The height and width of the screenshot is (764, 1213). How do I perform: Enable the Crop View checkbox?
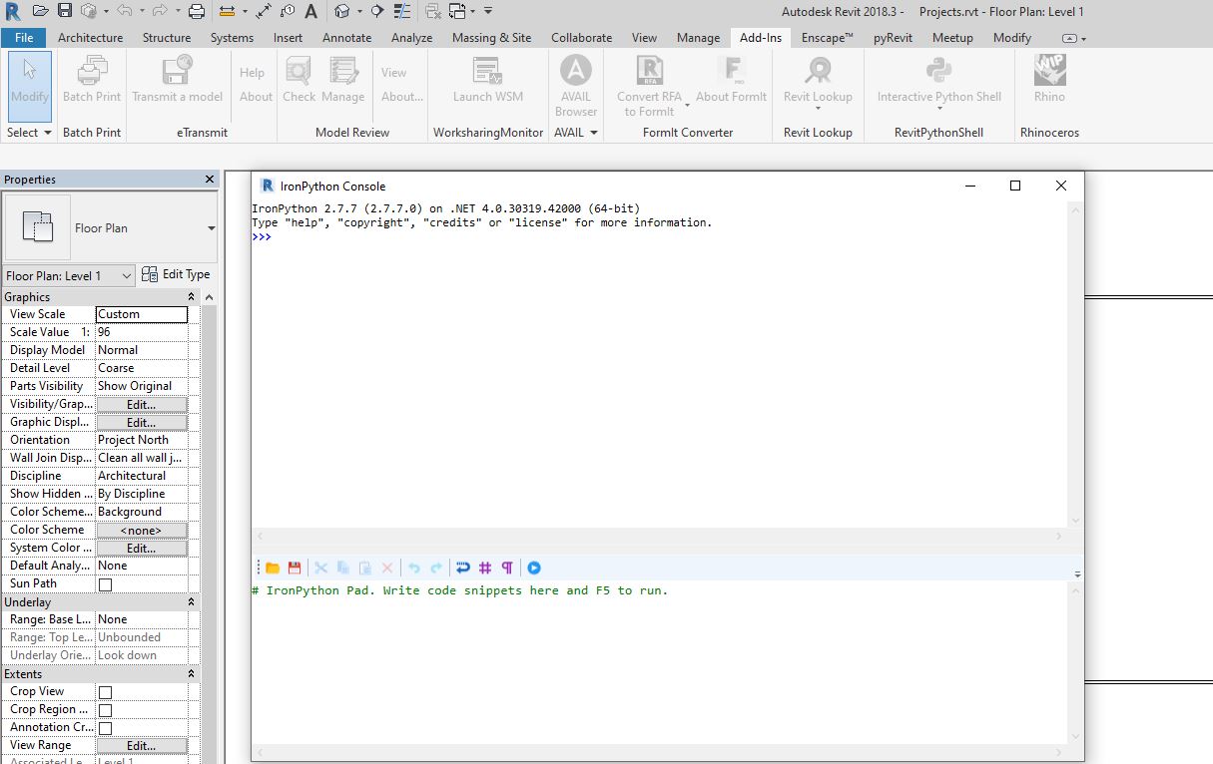pos(103,691)
